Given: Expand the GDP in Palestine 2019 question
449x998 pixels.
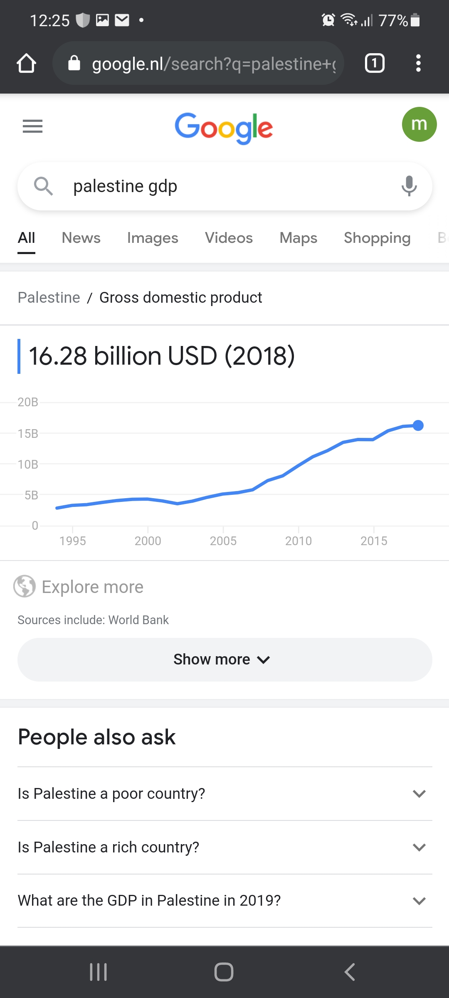Looking at the screenshot, I should 224,900.
